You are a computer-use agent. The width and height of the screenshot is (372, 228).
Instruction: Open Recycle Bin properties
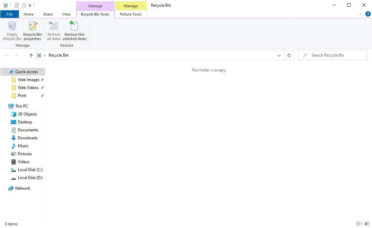(x=32, y=31)
